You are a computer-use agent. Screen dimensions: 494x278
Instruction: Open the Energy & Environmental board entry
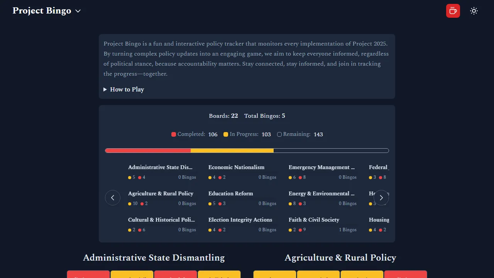tap(322, 198)
